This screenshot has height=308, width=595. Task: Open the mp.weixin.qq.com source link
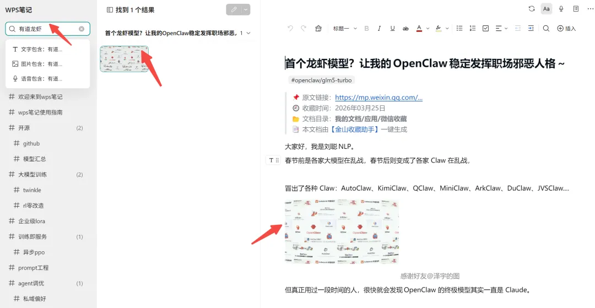pos(378,98)
